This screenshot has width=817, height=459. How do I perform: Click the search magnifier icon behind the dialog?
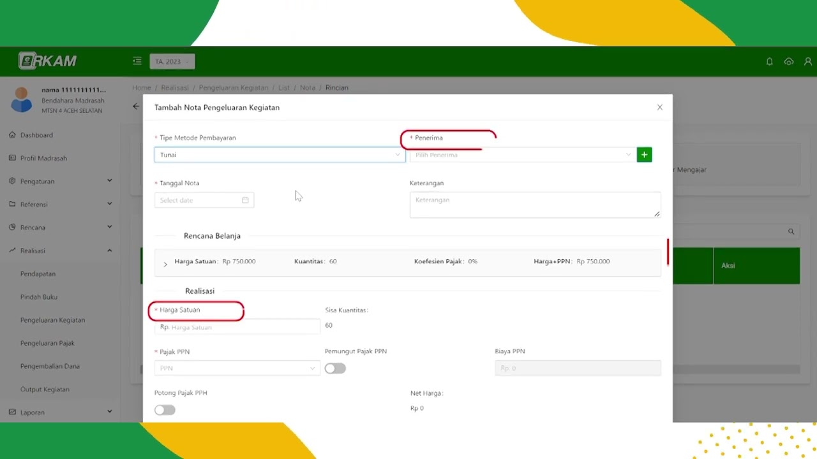(791, 231)
